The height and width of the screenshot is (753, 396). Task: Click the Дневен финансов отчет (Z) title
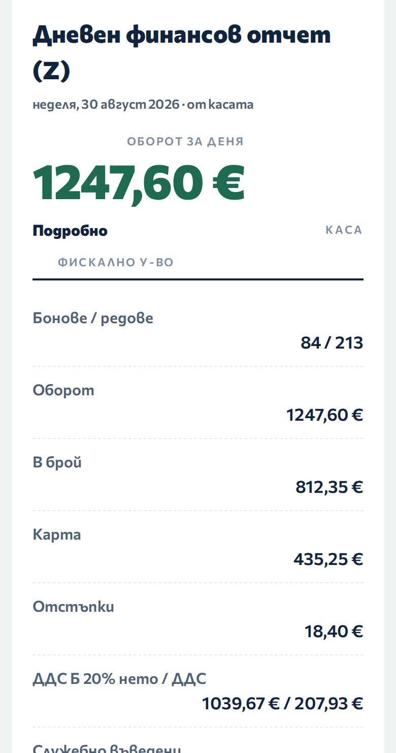point(182,52)
